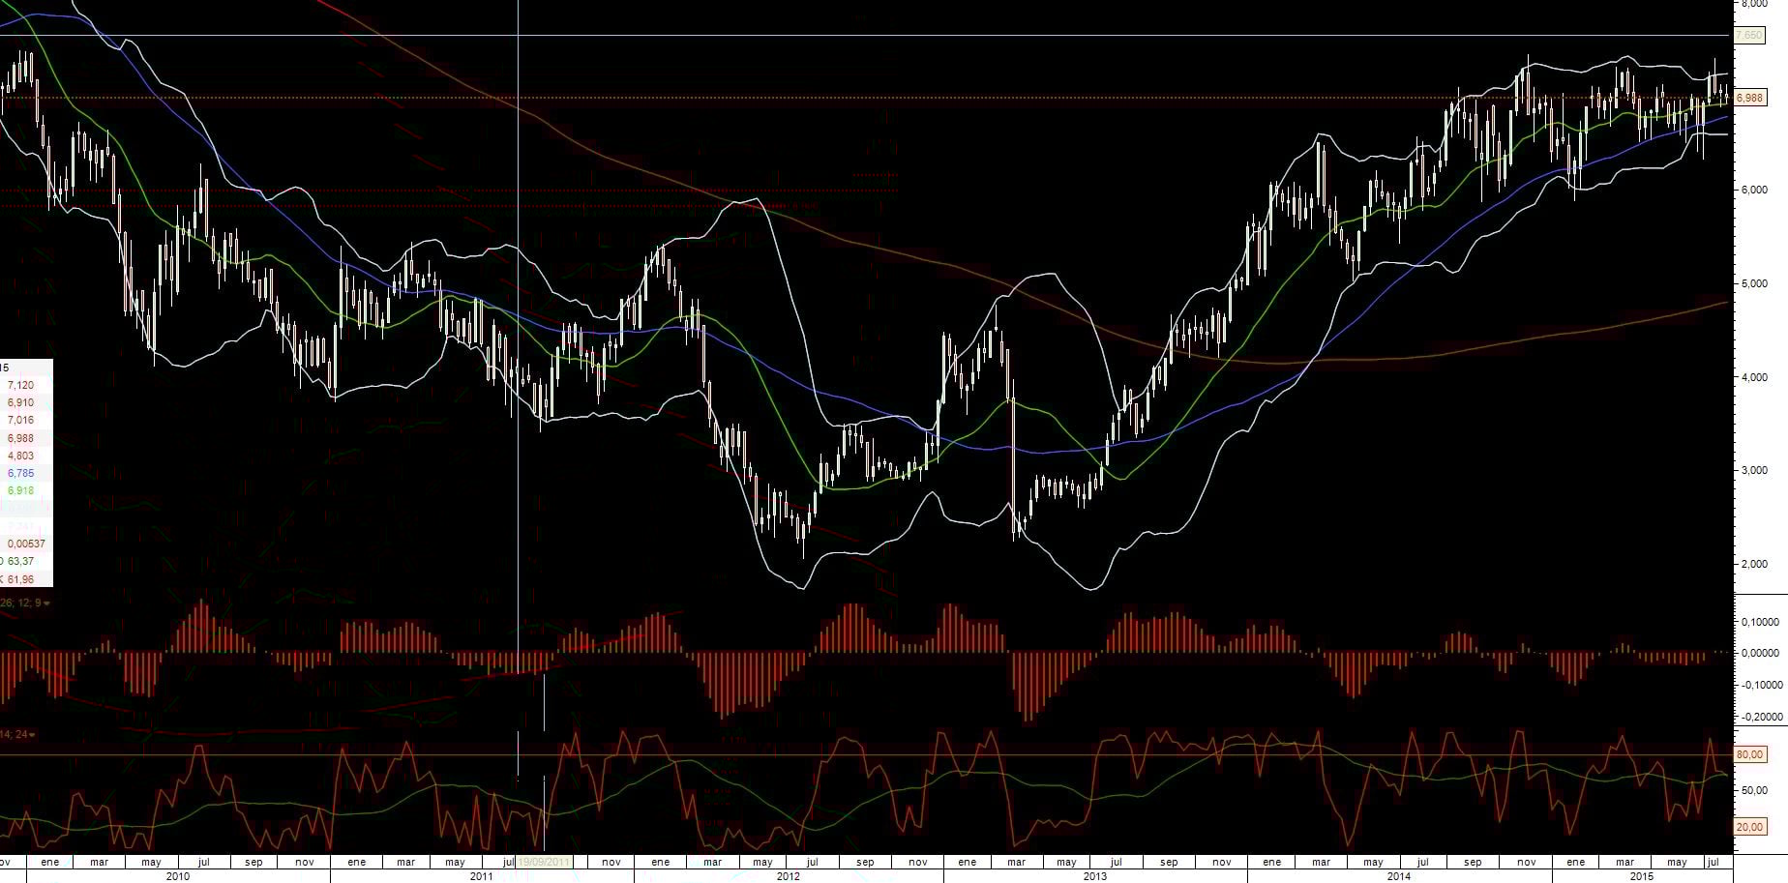Image resolution: width=1788 pixels, height=883 pixels.
Task: Click the 0,10000 MACD axis tick
Action: coord(1760,622)
